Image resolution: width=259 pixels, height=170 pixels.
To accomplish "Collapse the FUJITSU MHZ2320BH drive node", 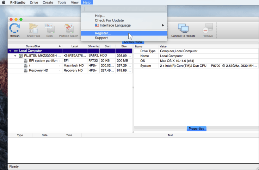I will [15, 56].
